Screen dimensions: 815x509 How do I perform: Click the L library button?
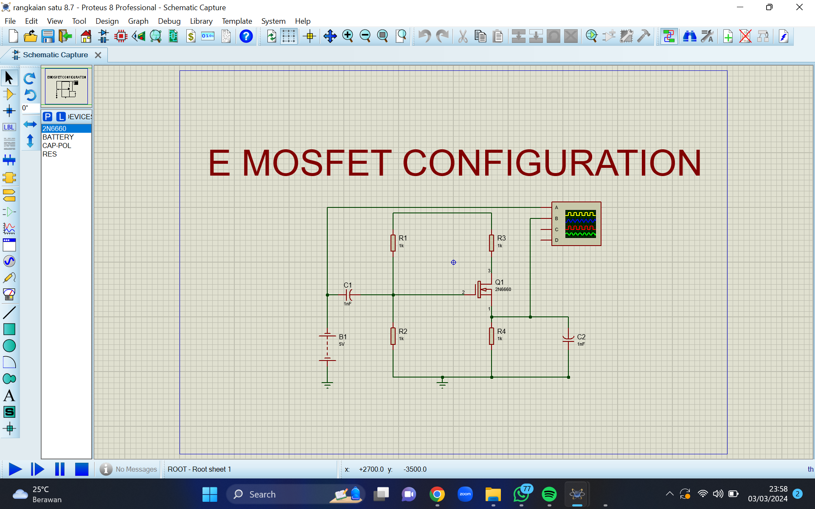pyautogui.click(x=61, y=117)
